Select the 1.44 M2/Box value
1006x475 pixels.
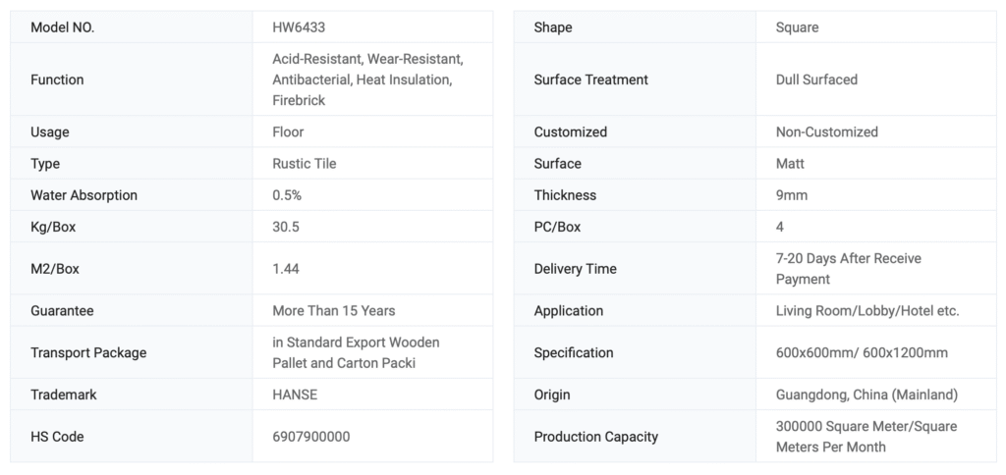point(286,268)
